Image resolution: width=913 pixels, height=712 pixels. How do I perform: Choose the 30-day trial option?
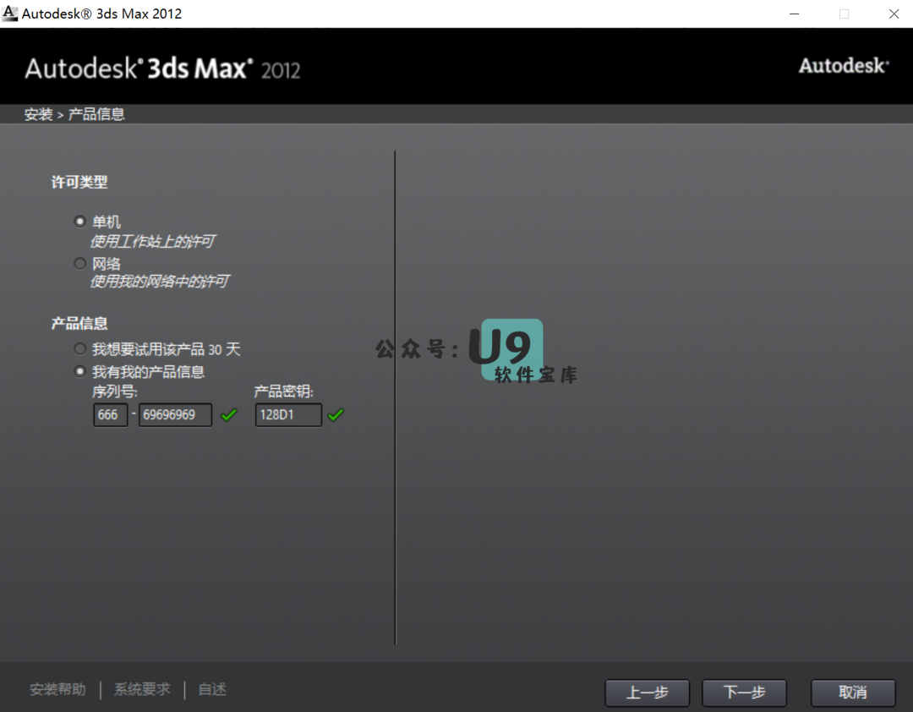click(x=80, y=349)
